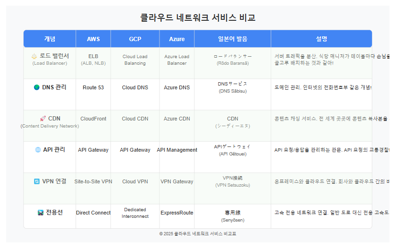
Task: Select the GCP column header
Action: click(x=135, y=39)
